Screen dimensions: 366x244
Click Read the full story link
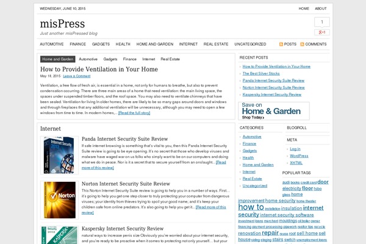(134, 113)
